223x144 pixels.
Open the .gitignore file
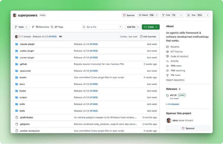point(25,124)
